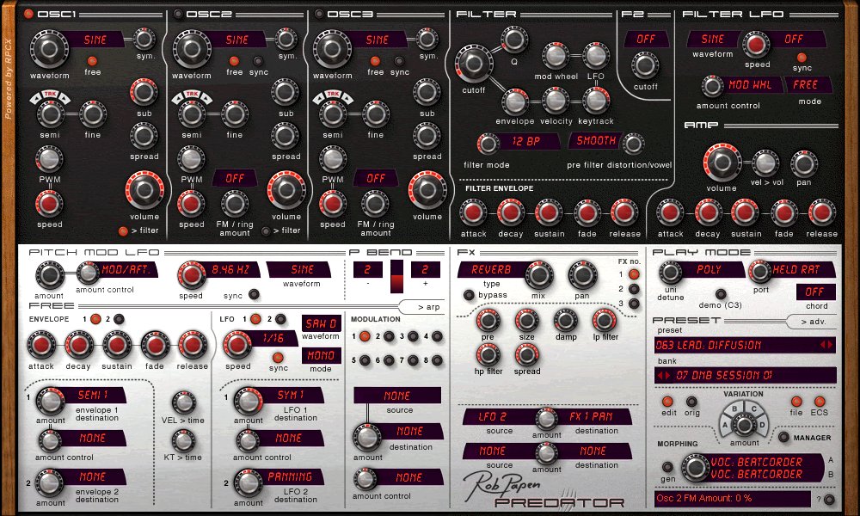860x516 pixels.
Task: Open the F2 OFF filter selector
Action: point(646,39)
